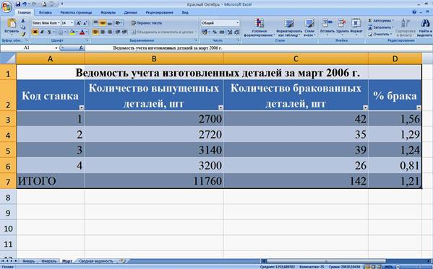Switch to the 'Формулы' ribbon tab

tap(108, 12)
